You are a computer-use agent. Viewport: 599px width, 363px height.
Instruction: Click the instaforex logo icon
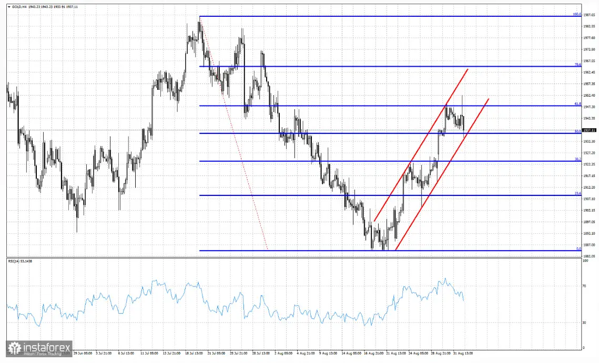coord(14,348)
